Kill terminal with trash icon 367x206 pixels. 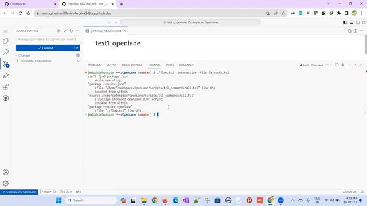click(x=343, y=65)
